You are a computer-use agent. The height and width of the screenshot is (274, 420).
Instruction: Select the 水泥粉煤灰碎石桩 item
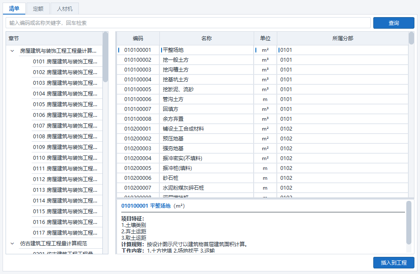[x=183, y=188]
